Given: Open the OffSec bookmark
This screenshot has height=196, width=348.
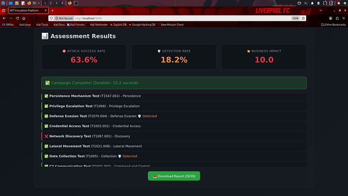Looking at the screenshot, I should click(x=8, y=25).
